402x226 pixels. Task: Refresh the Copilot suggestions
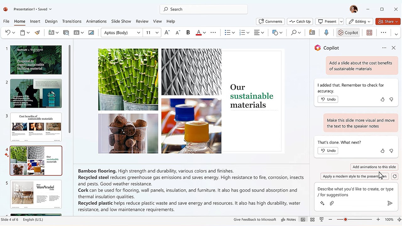[x=395, y=176]
